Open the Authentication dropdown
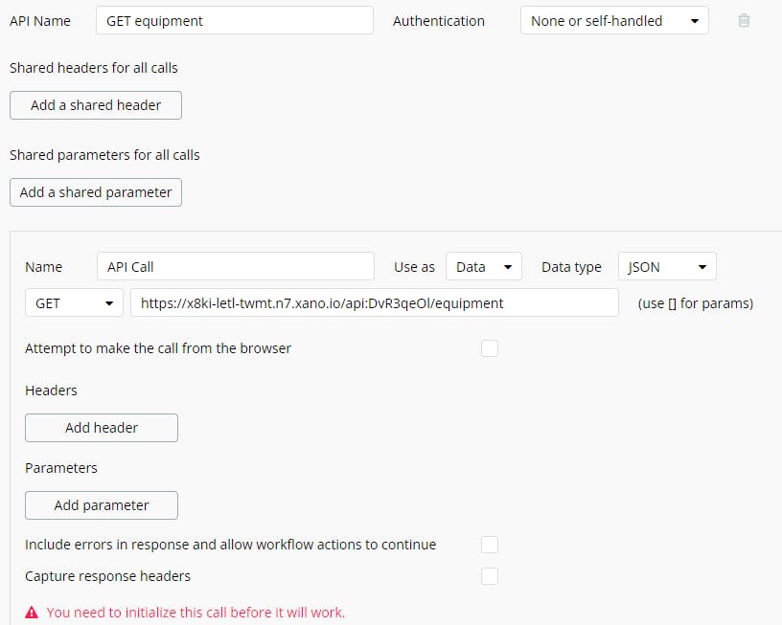The width and height of the screenshot is (782, 625). (613, 20)
